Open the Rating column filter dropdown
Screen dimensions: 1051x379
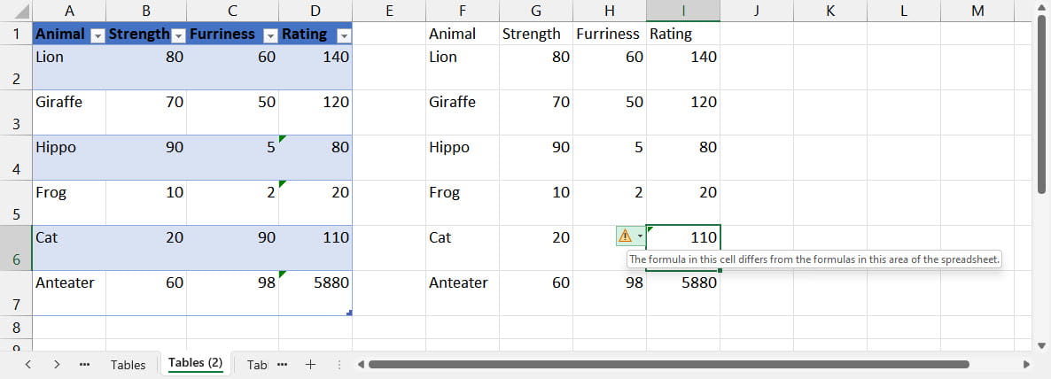[343, 35]
